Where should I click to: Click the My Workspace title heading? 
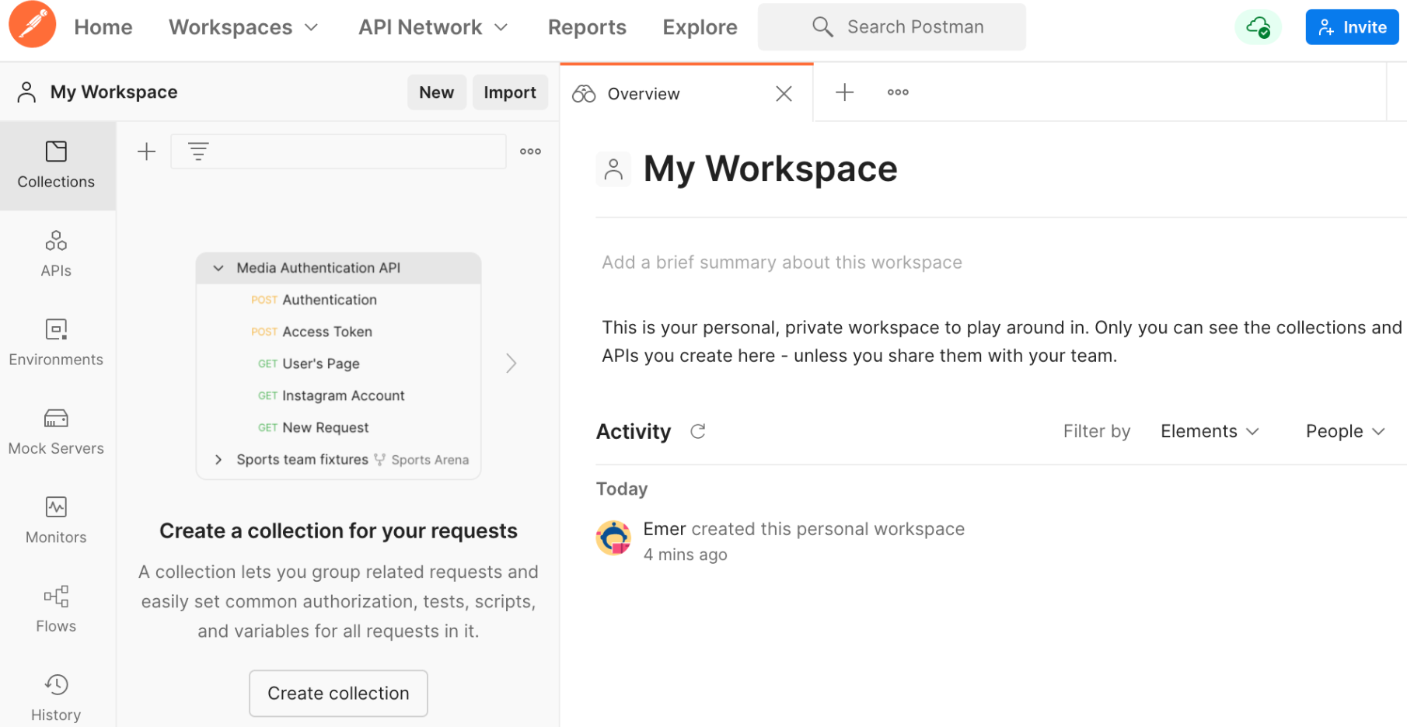[x=770, y=169]
